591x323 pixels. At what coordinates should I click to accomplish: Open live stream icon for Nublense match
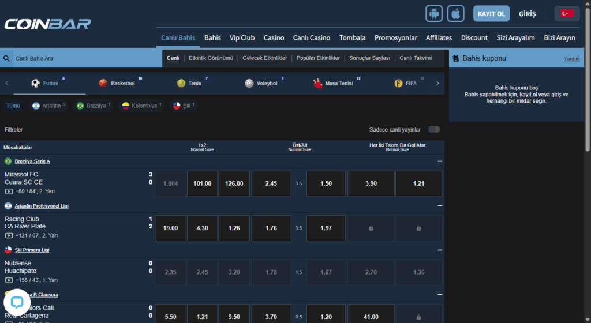[9, 280]
